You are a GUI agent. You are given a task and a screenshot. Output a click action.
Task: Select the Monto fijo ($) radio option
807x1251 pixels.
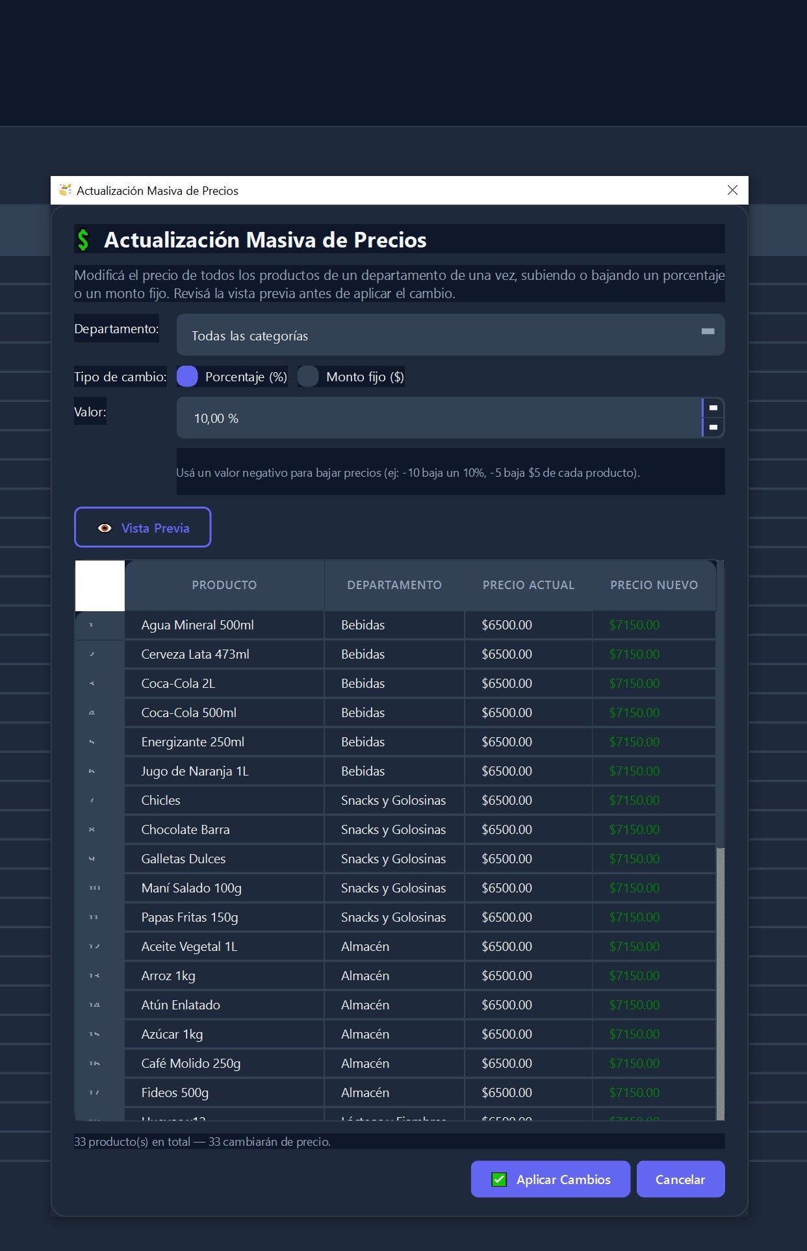point(351,377)
